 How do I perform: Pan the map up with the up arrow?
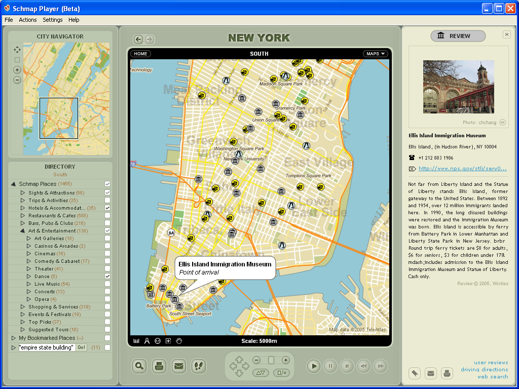tap(239, 359)
